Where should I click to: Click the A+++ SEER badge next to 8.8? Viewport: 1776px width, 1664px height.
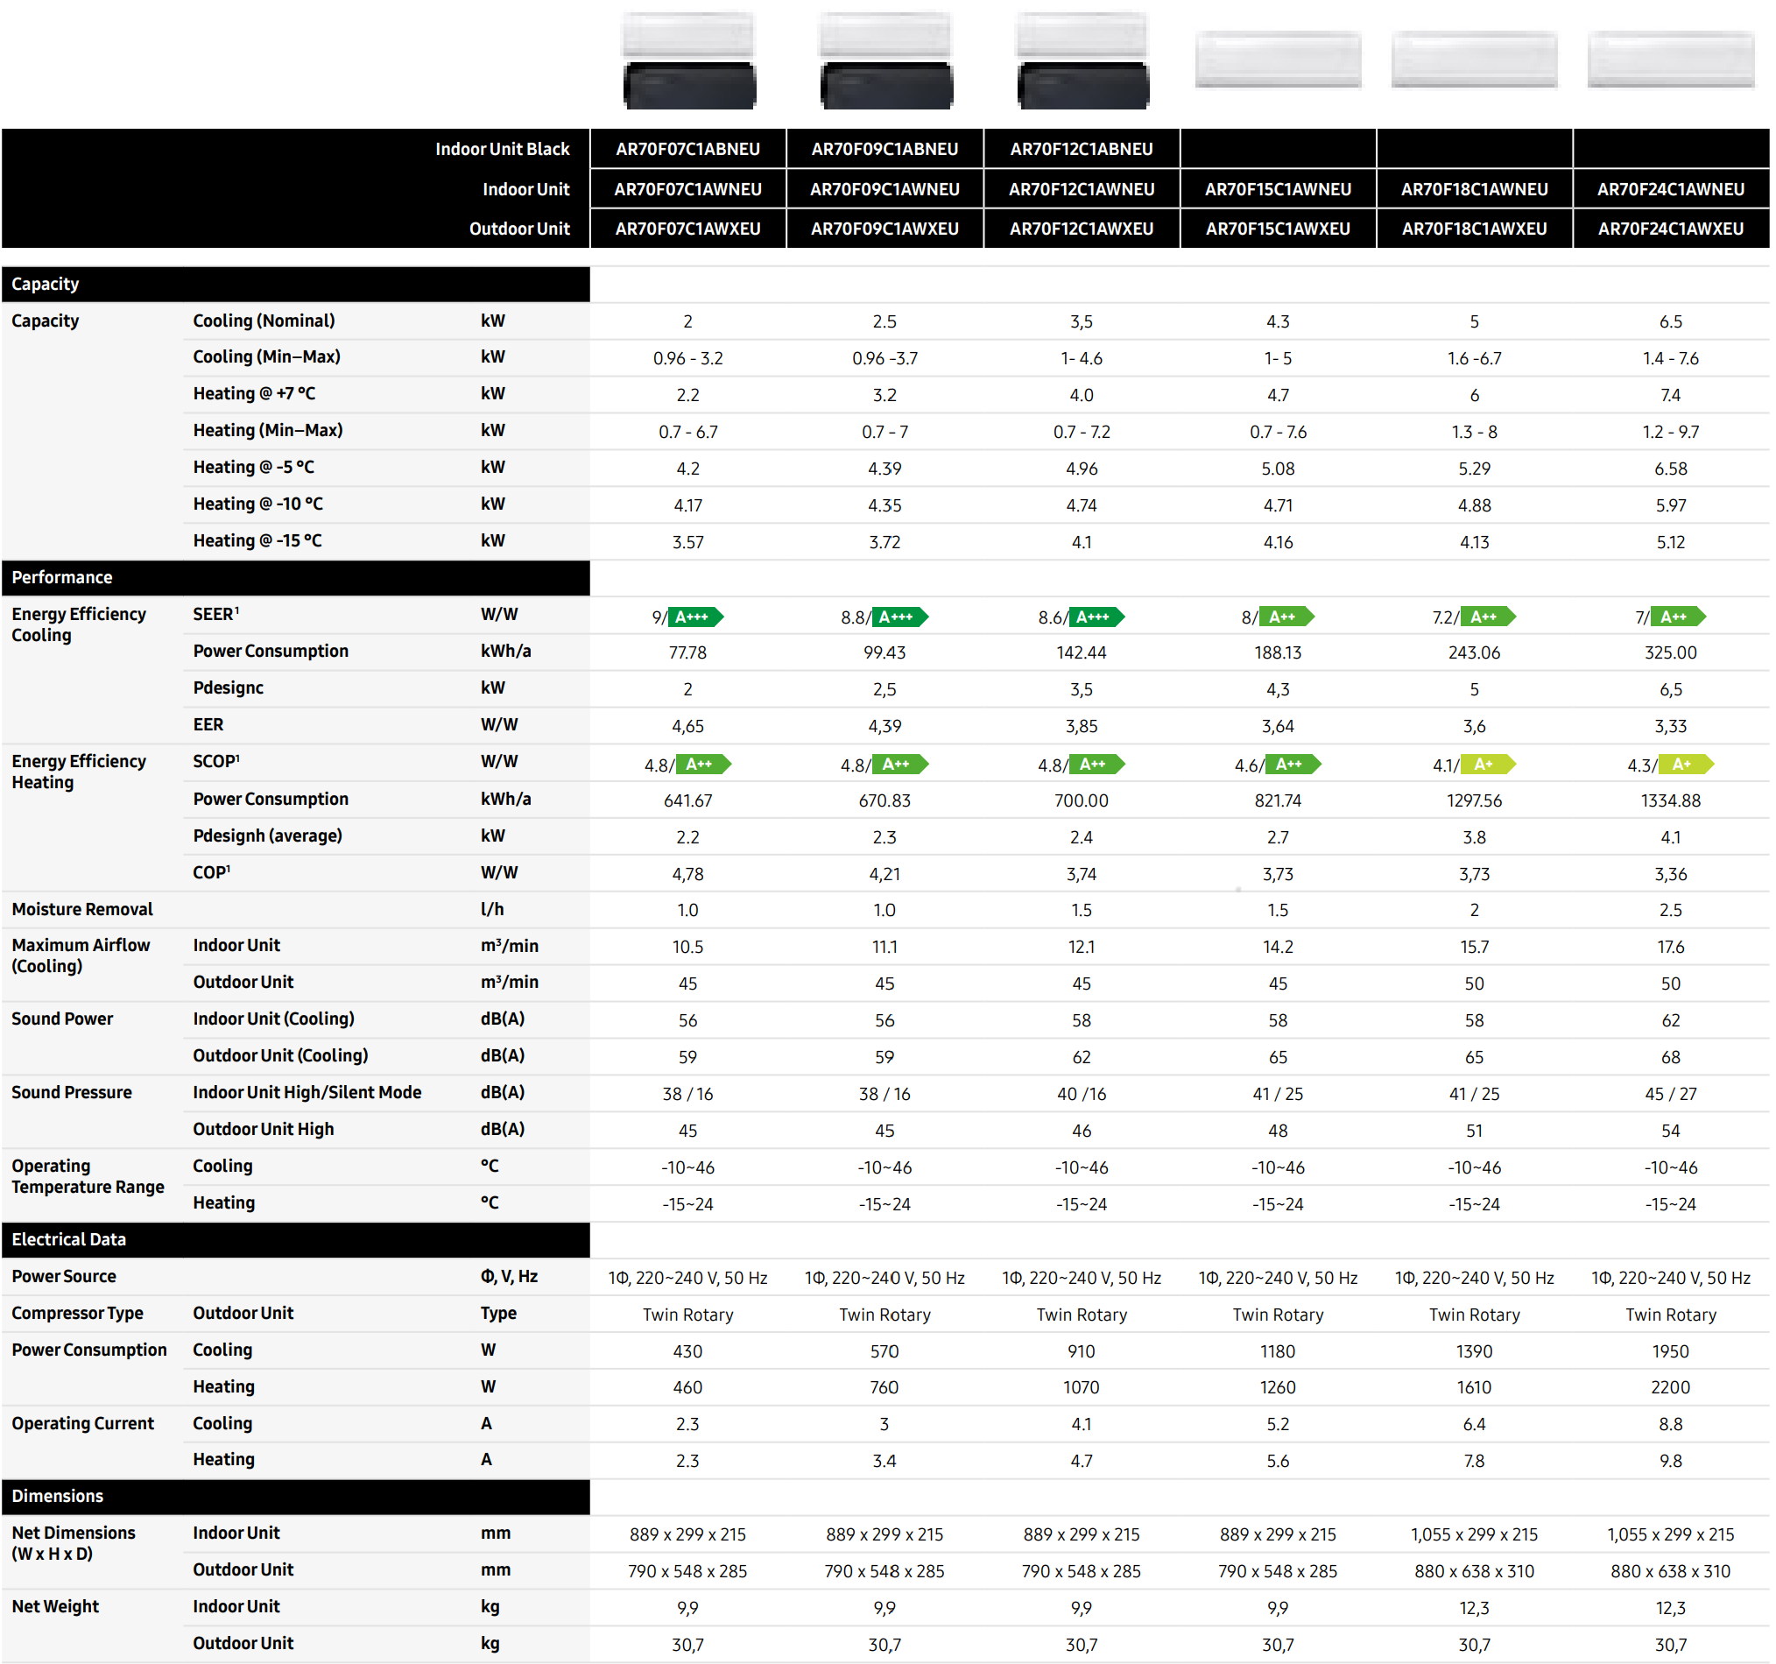click(900, 617)
